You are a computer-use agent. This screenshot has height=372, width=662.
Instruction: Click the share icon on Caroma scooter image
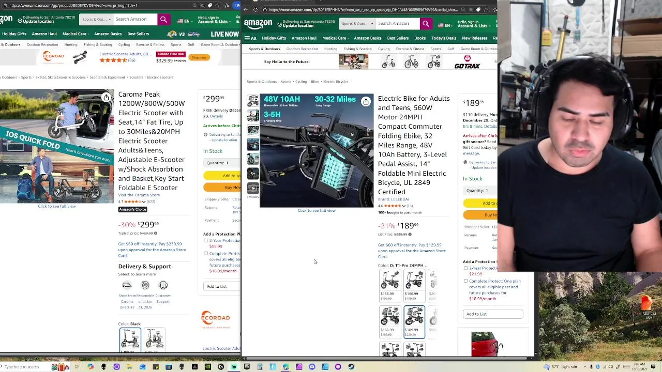106,97
